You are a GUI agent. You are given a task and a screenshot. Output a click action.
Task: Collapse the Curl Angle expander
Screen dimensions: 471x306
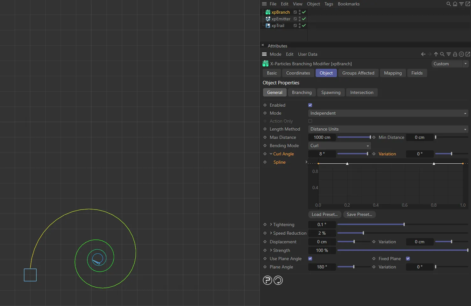(x=271, y=154)
